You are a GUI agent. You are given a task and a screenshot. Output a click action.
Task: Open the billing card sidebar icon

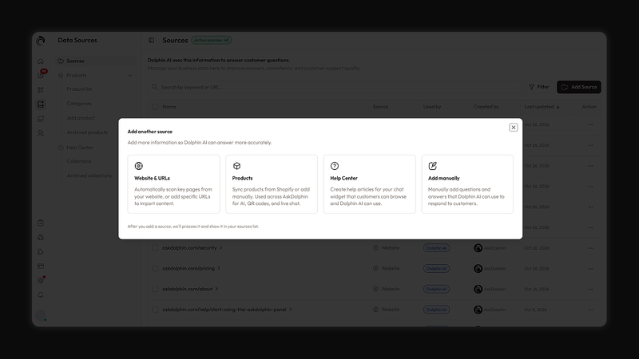point(41,266)
